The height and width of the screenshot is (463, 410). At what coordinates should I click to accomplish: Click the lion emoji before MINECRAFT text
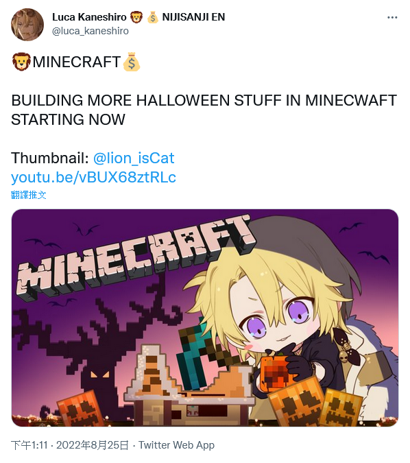click(21, 62)
